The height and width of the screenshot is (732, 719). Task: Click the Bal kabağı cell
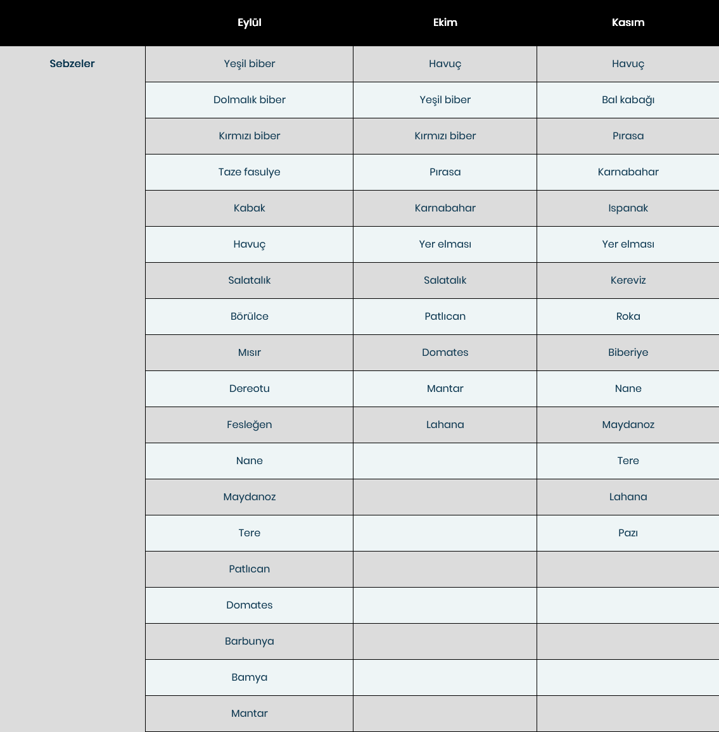tap(628, 100)
